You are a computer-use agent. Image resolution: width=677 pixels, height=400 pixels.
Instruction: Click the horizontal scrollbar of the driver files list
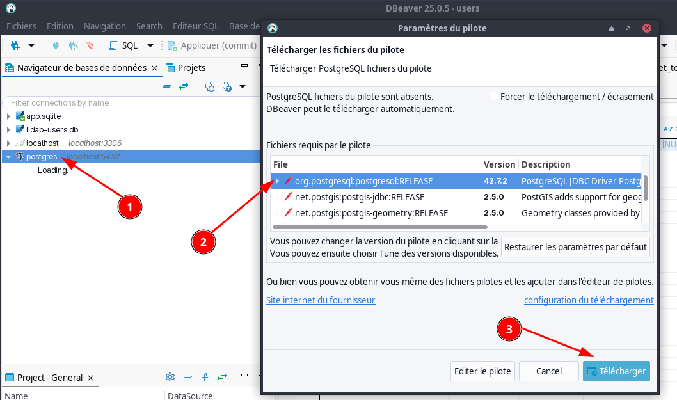380,227
